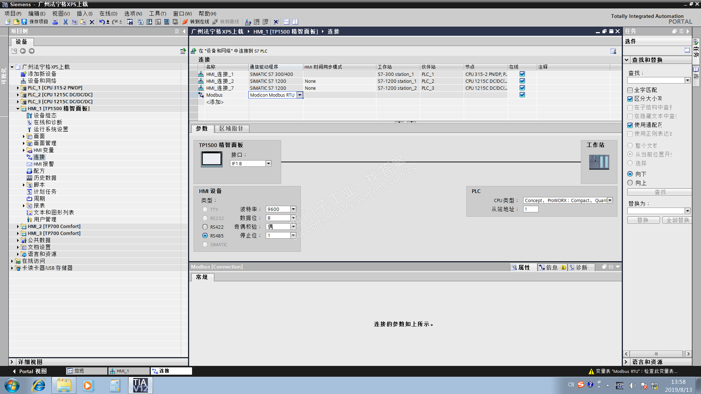Viewport: 701px width, 394px height.
Task: Click Go online (转到在线) toolbar button
Action: 196,22
